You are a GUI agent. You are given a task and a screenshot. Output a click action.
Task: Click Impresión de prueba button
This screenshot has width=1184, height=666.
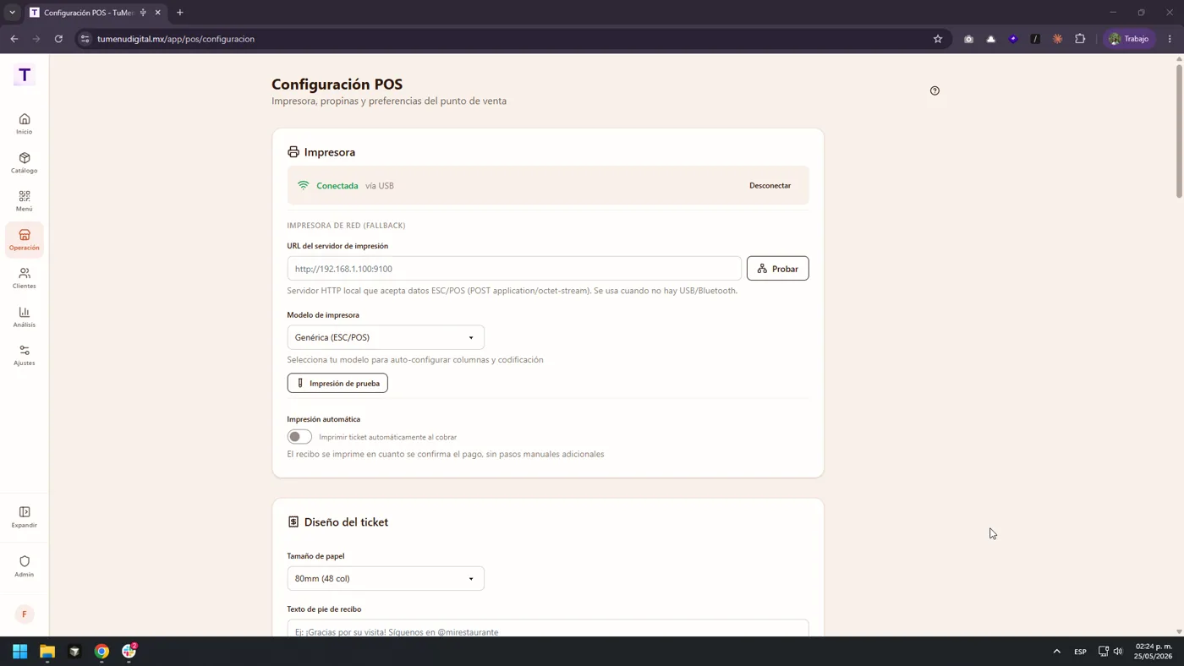point(337,384)
